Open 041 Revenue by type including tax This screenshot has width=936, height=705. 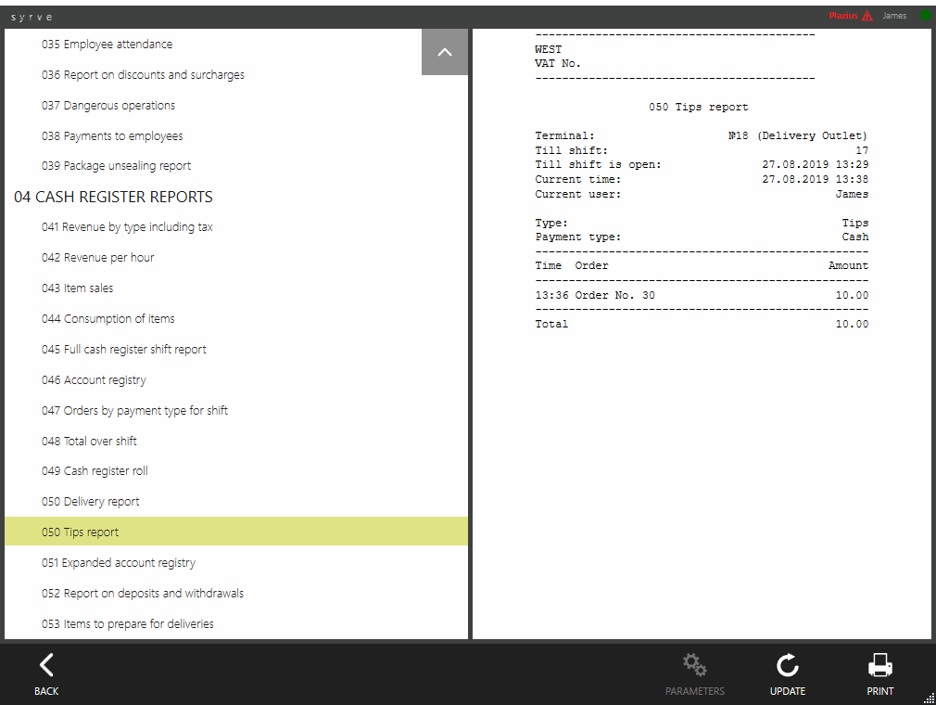pos(127,227)
